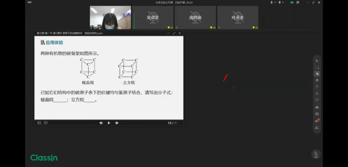Go back to the previous slide
The height and width of the screenshot is (167, 348).
click(x=101, y=123)
